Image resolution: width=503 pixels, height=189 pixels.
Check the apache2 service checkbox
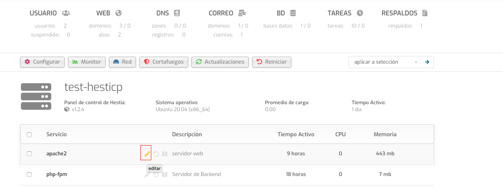29,154
